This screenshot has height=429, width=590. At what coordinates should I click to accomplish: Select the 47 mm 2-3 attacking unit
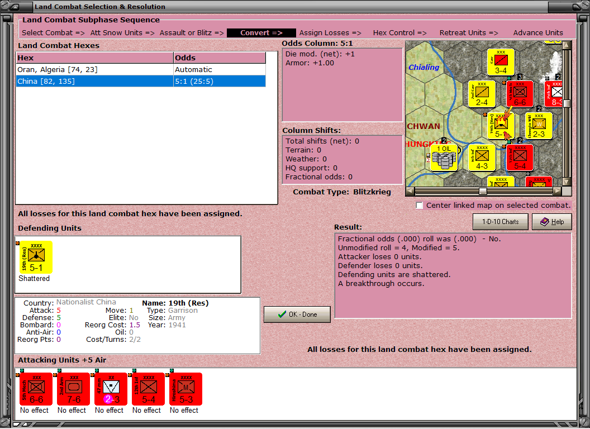tap(111, 389)
